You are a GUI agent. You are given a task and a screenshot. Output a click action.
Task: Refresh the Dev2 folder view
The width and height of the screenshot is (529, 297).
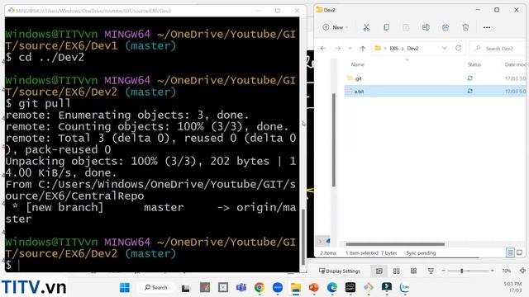tap(458, 48)
